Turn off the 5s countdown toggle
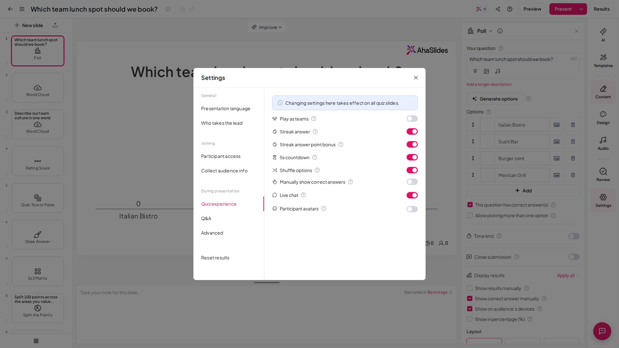619x348 pixels. 412,157
